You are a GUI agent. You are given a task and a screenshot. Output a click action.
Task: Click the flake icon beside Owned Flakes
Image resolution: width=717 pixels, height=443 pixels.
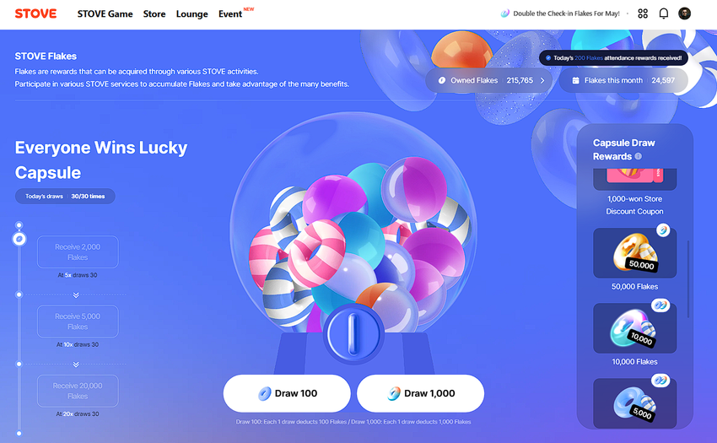coord(442,80)
